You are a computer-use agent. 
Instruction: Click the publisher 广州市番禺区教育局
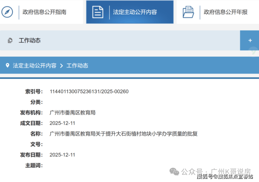pos(72,113)
